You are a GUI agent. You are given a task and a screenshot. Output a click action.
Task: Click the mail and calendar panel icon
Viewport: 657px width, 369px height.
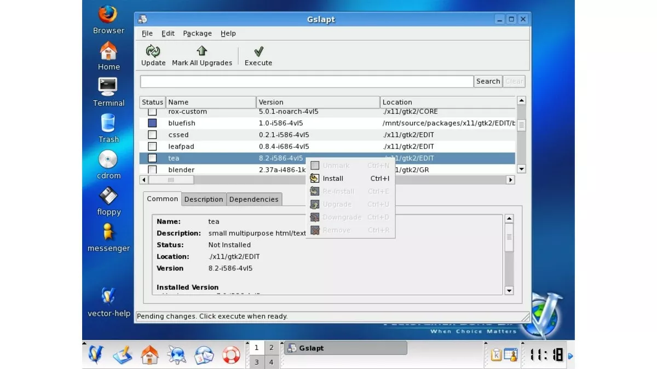[204, 355]
